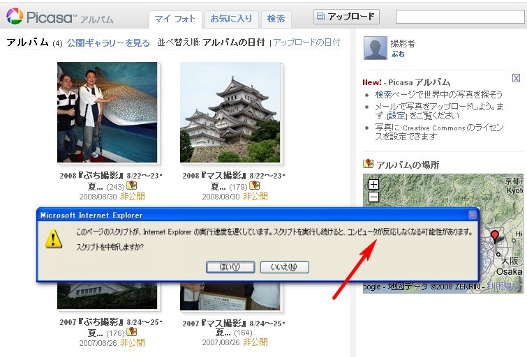Click the photographer profile avatar
Viewport: 527px width, 357px height.
coord(376,48)
